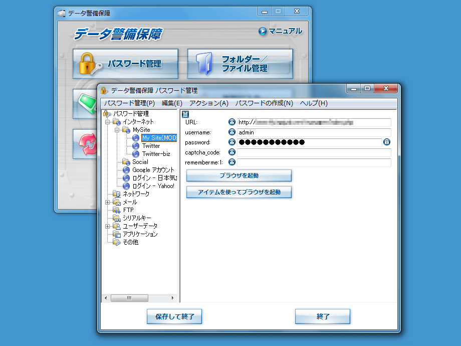
Task: Close the パスワード管理 window
Action: click(386, 89)
